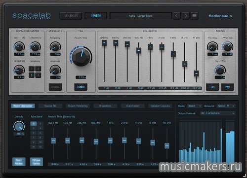This screenshot has width=247, height=178.
Task: Open the Snapshots tab
Action: (x=105, y=106)
